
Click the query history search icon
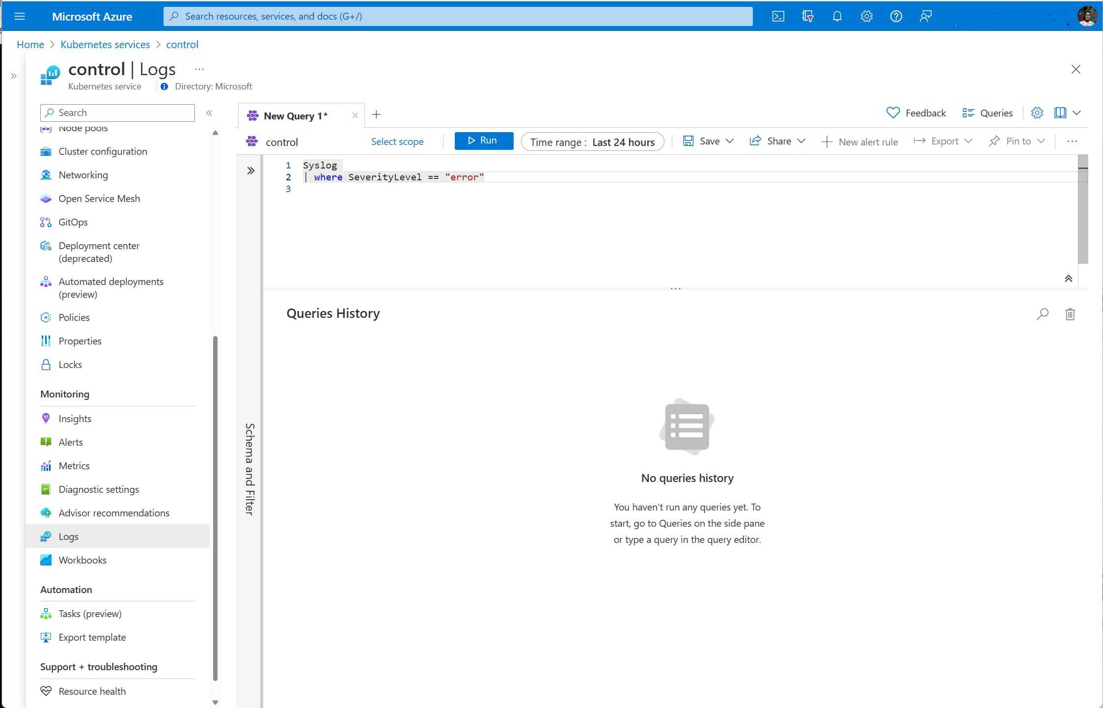click(x=1042, y=314)
